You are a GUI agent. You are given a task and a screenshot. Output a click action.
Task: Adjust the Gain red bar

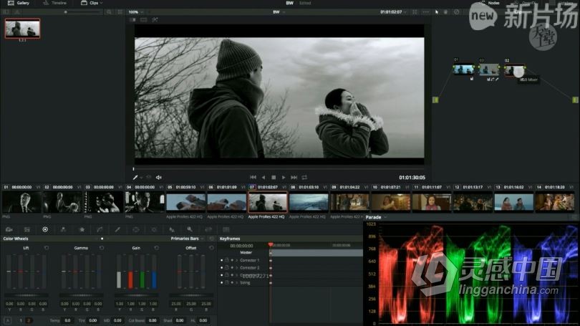click(x=130, y=272)
